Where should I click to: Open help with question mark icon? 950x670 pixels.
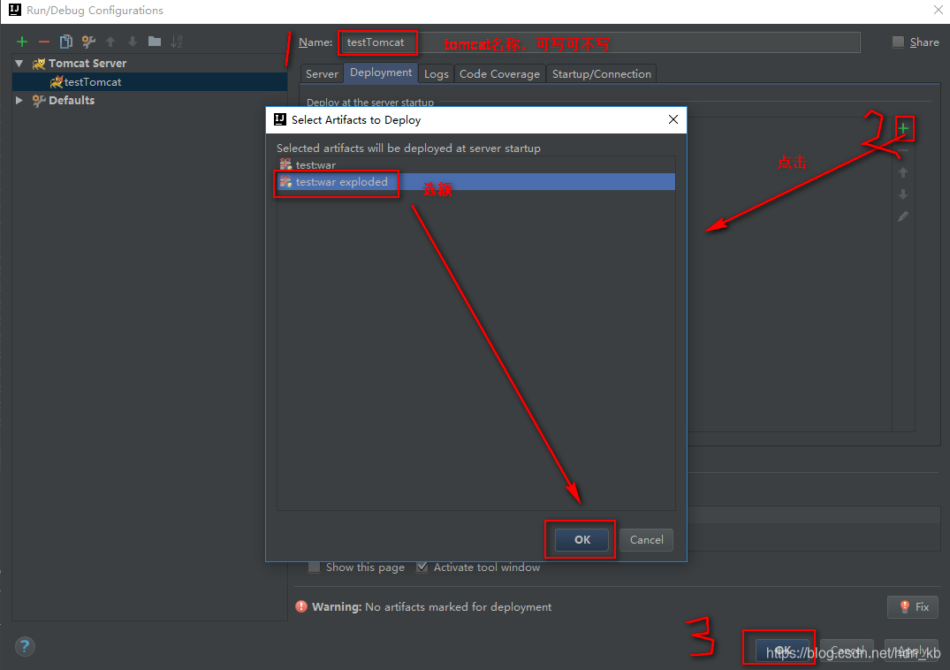25,646
